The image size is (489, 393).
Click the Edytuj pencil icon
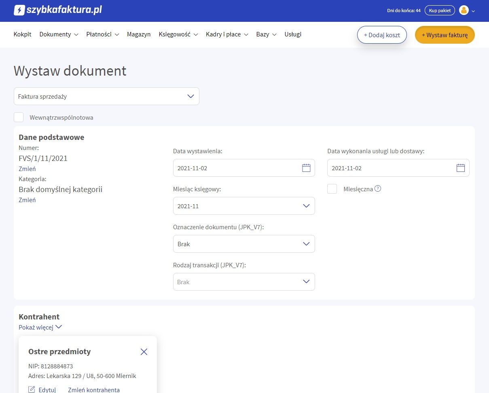(32, 390)
